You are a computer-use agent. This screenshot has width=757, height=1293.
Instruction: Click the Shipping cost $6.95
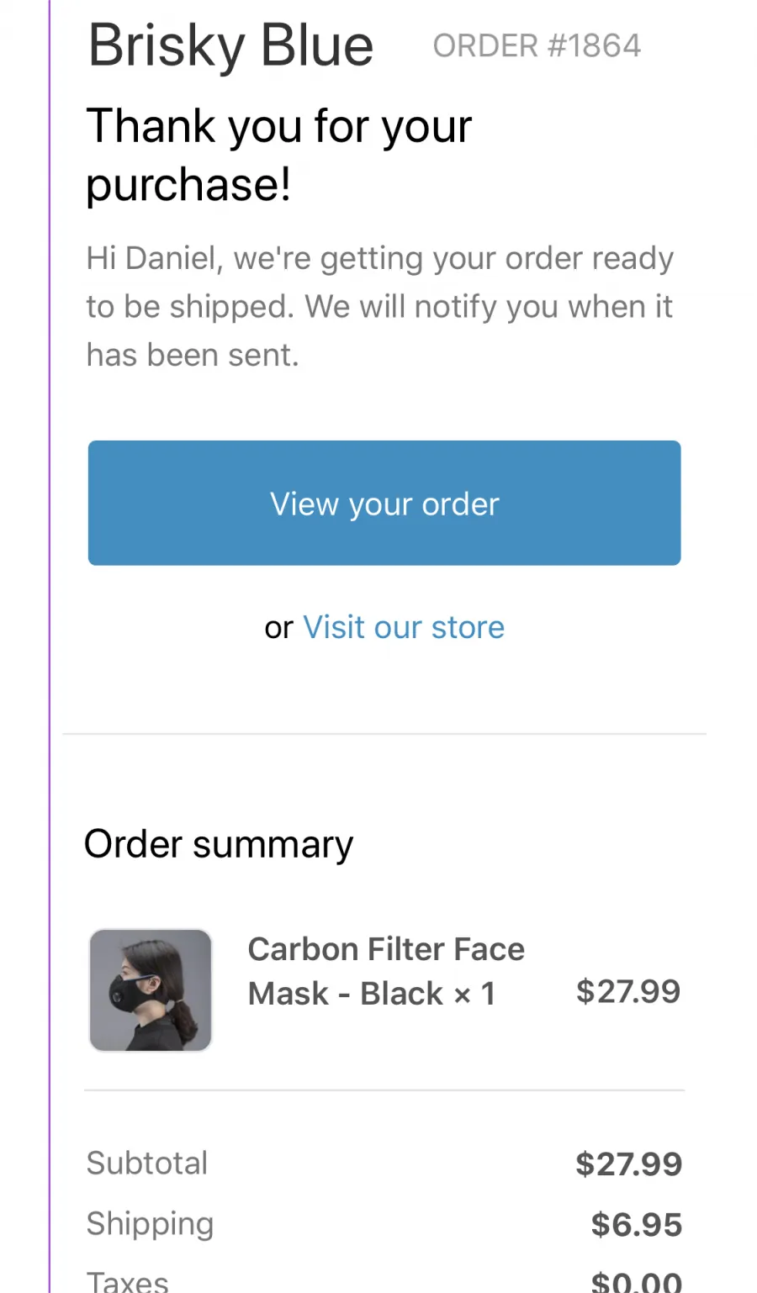coord(636,1225)
